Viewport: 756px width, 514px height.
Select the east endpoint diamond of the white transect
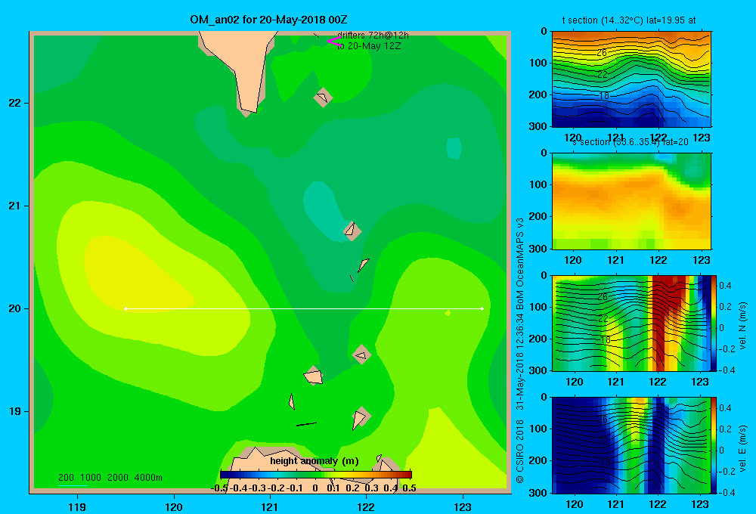pos(482,308)
